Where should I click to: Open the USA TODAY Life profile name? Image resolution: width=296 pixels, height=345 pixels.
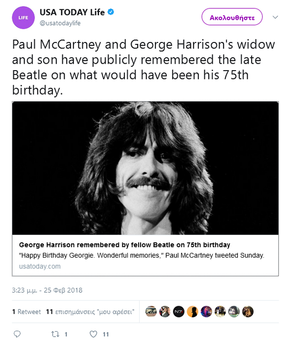[72, 13]
